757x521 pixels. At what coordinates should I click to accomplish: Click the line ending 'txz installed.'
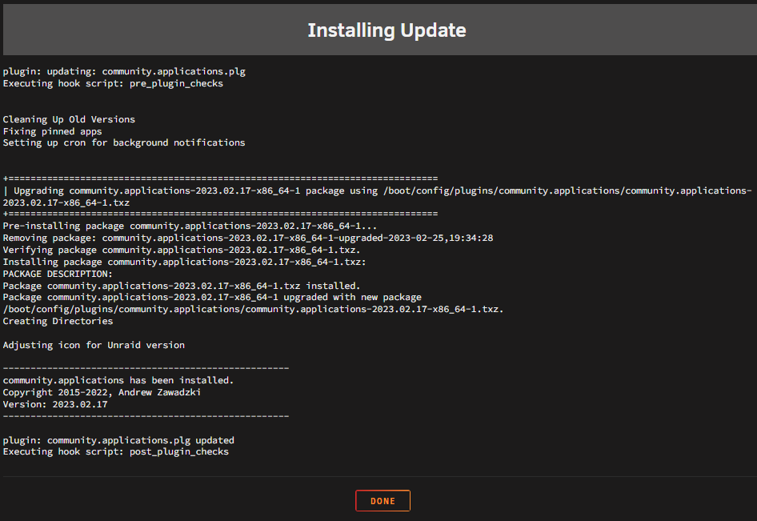(182, 286)
